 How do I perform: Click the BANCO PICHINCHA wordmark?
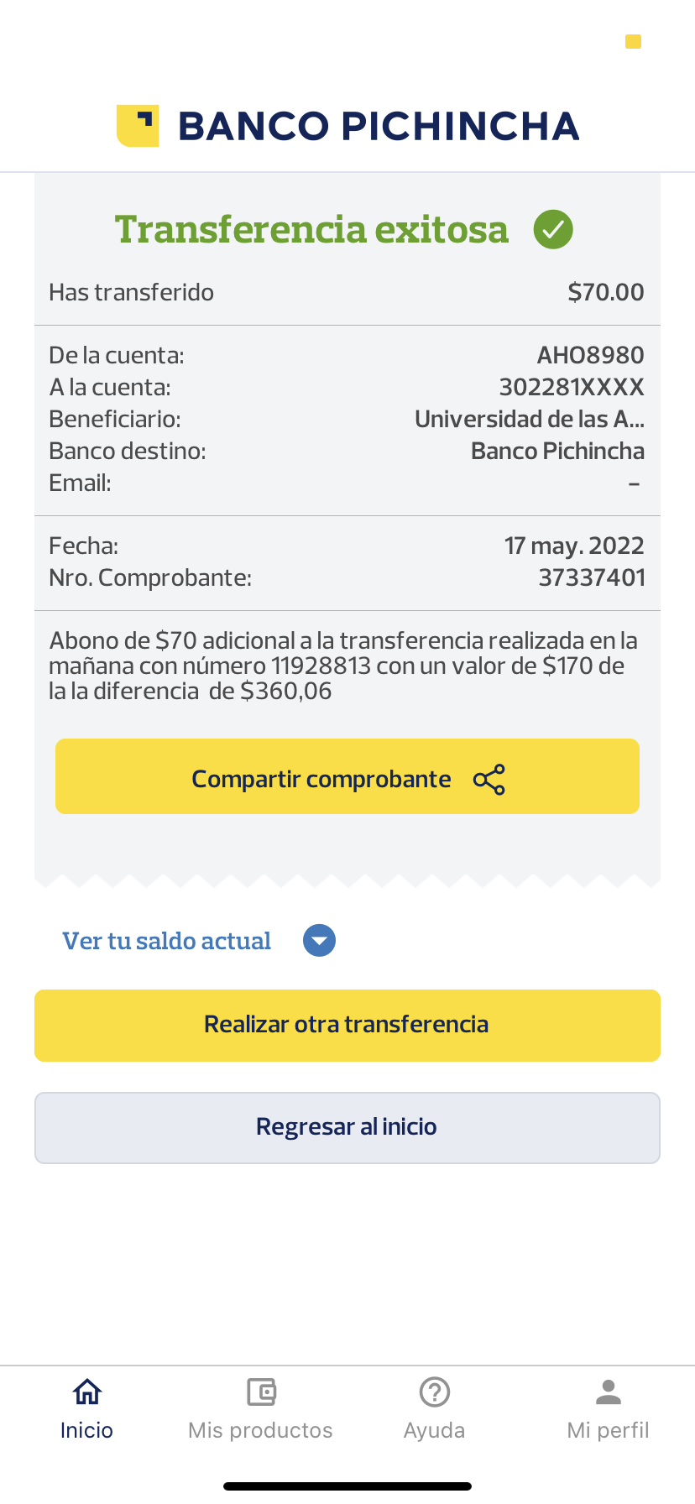point(379,126)
